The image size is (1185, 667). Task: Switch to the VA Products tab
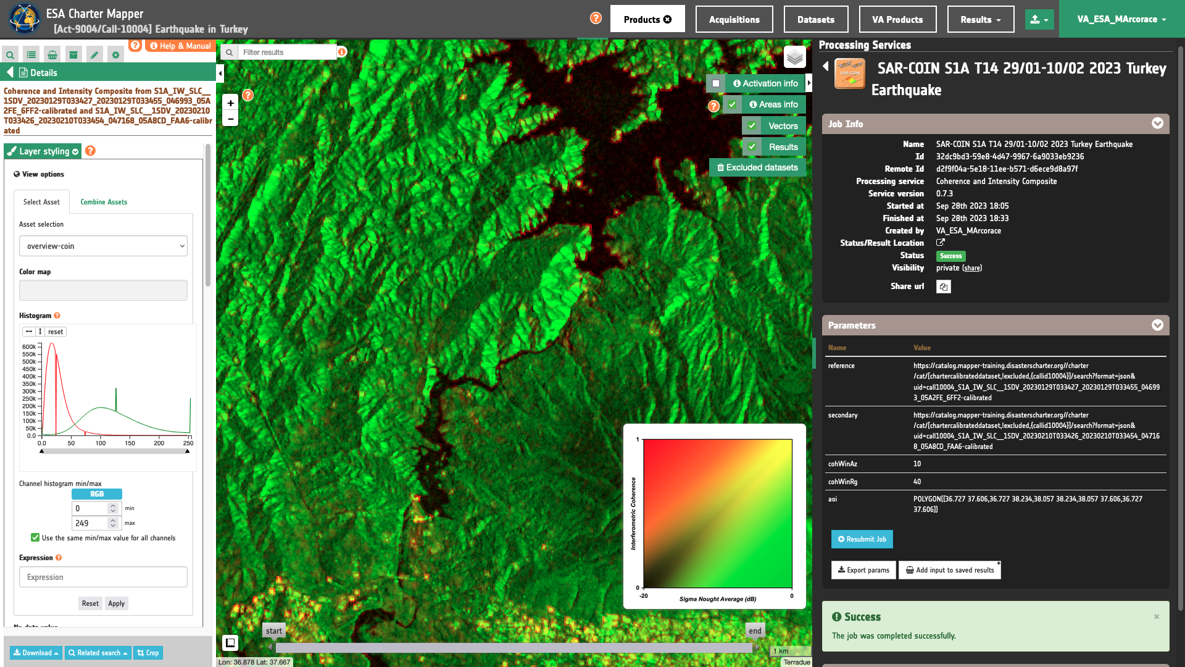[897, 19]
